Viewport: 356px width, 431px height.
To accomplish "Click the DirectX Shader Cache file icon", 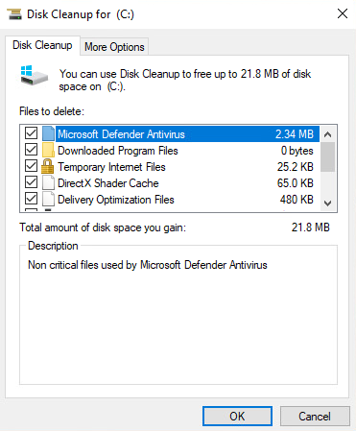I will click(48, 182).
